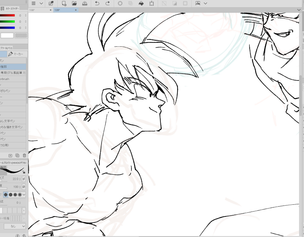Click the duplicate sub tool icon
Screen dimensions: 304x237
17,155
